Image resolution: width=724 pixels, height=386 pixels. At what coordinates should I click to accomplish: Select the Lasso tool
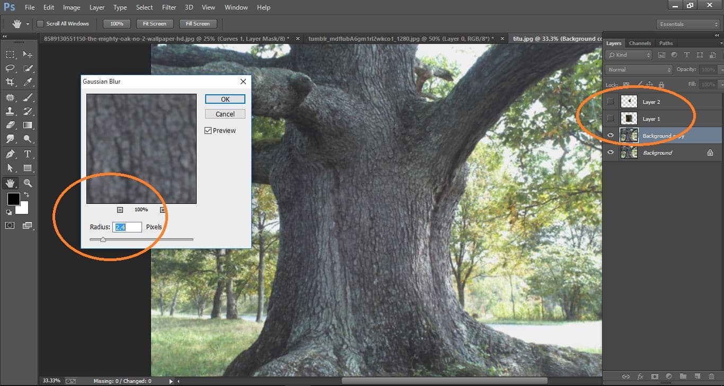click(10, 68)
